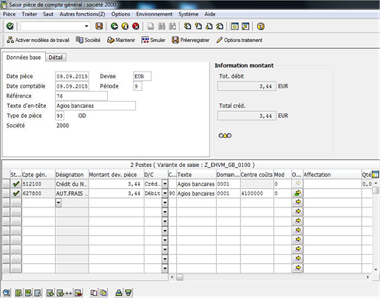Click the balance traffic-light icon
The image size is (382, 299).
[225, 136]
